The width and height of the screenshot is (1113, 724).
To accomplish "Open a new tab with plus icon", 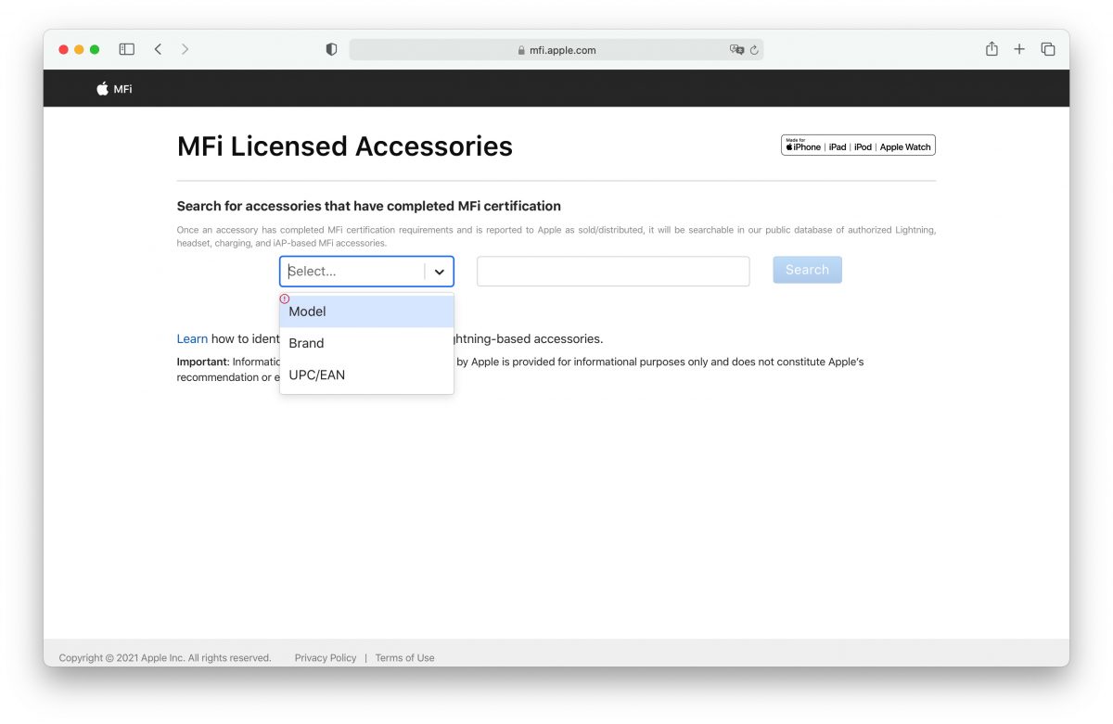I will pos(1019,49).
